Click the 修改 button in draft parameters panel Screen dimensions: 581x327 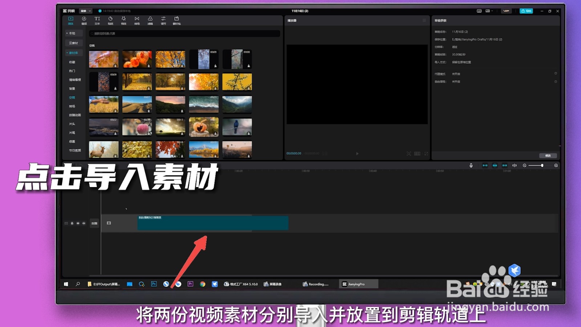coord(548,156)
